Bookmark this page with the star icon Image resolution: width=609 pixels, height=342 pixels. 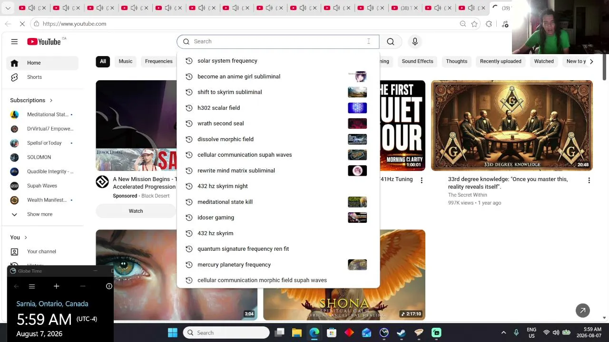point(474,24)
